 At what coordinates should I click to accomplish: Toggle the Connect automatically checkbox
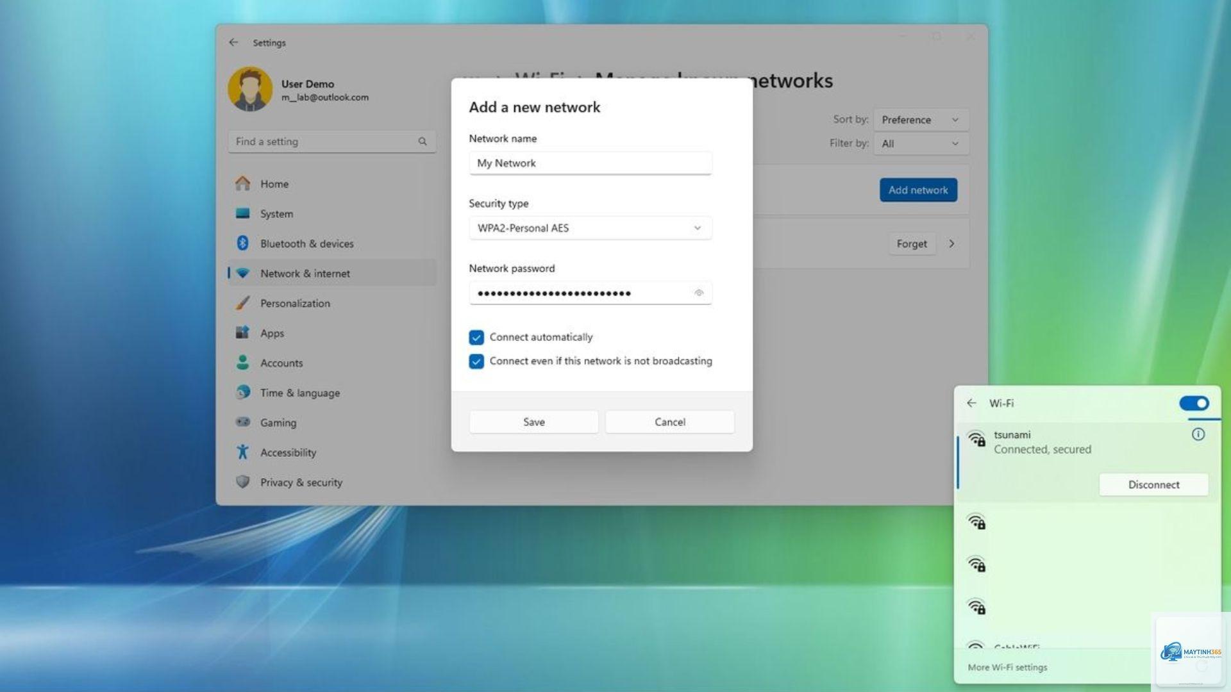[x=476, y=337]
